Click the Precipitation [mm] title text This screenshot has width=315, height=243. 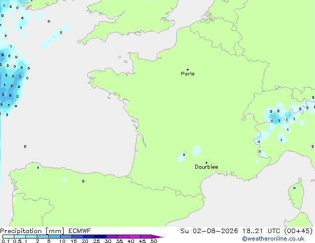click(32, 231)
